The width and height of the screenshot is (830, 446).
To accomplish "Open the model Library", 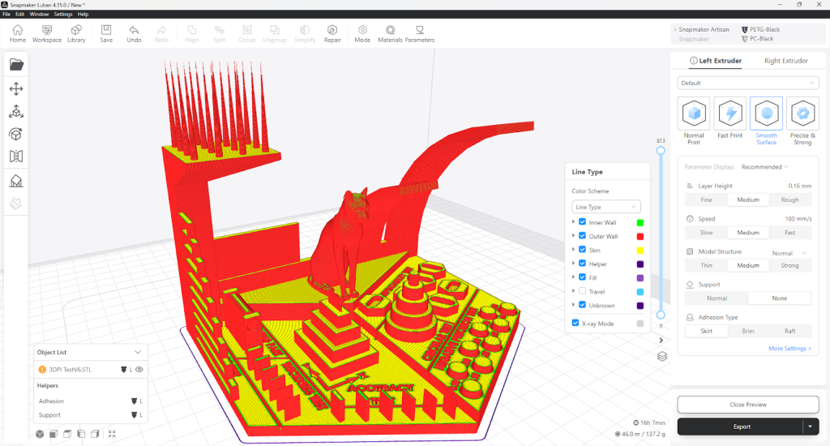I will pos(76,33).
